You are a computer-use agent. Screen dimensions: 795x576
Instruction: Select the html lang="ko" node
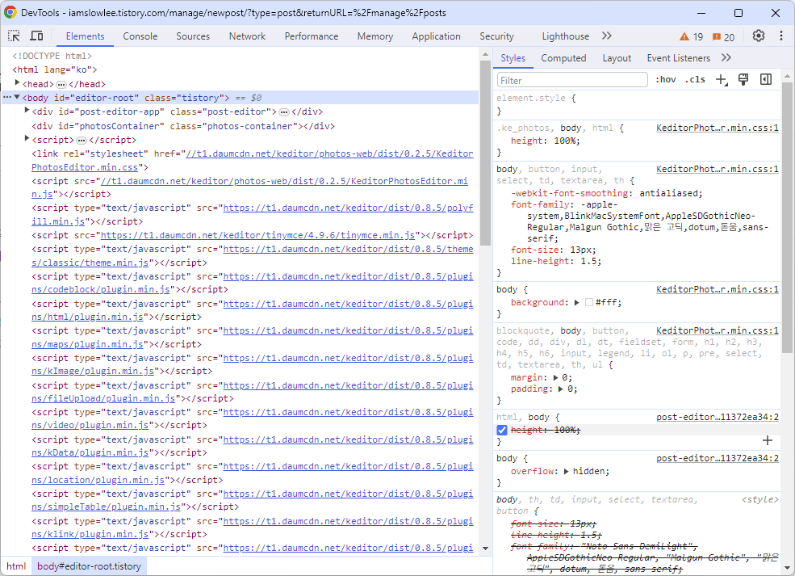tap(55, 70)
